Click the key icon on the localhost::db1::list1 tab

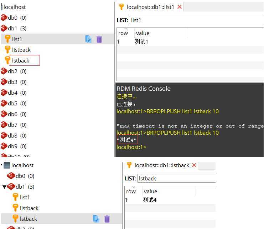click(x=121, y=7)
